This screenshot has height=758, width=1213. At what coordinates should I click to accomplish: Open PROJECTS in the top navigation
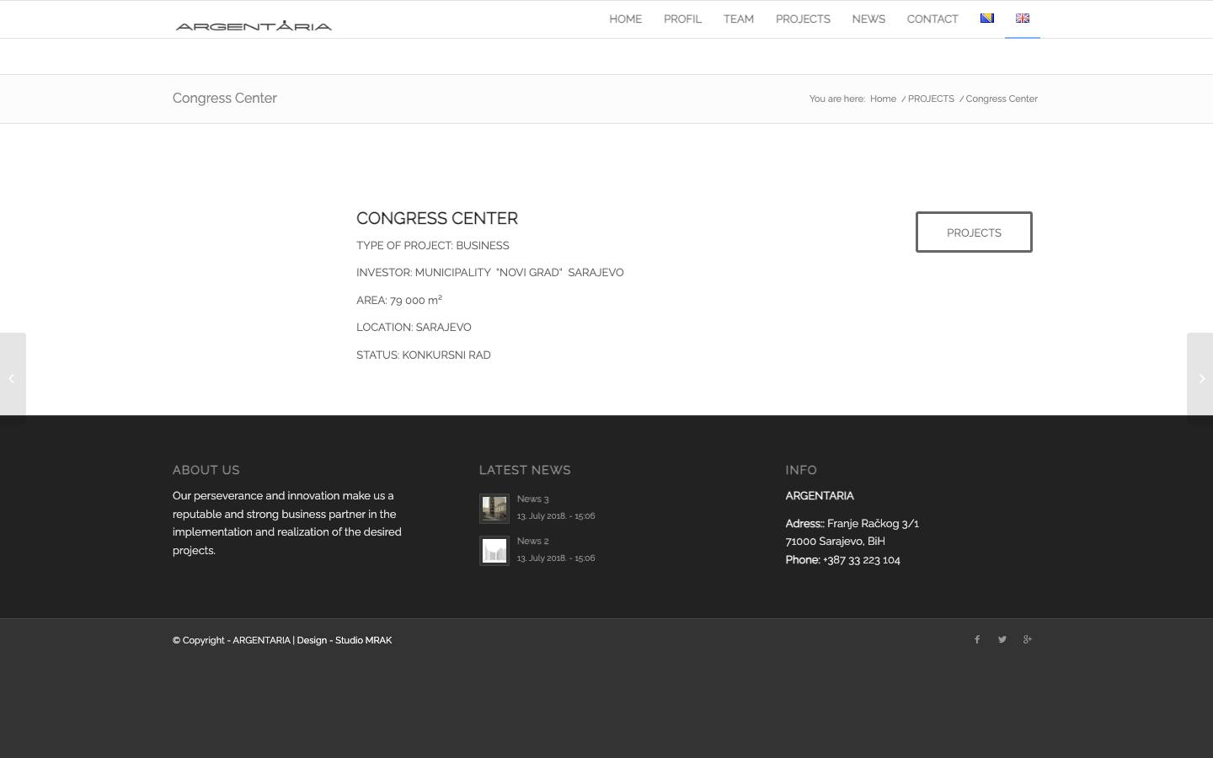pos(803,19)
